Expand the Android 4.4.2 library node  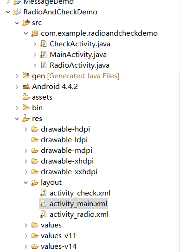17,87
